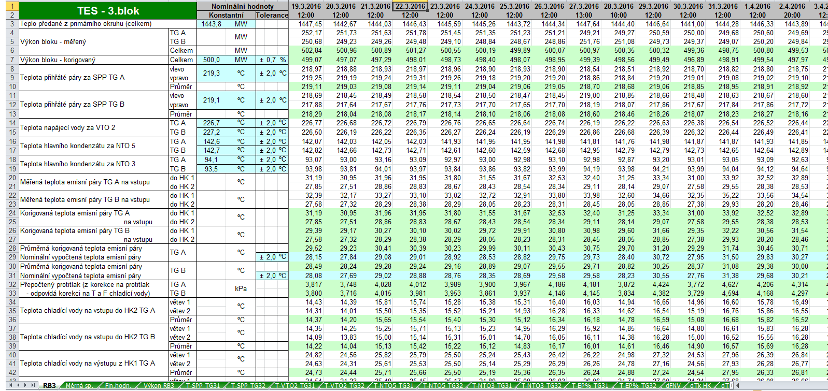The image size is (828, 391).
Task: Select row header number 32
Action: pos(12,284)
